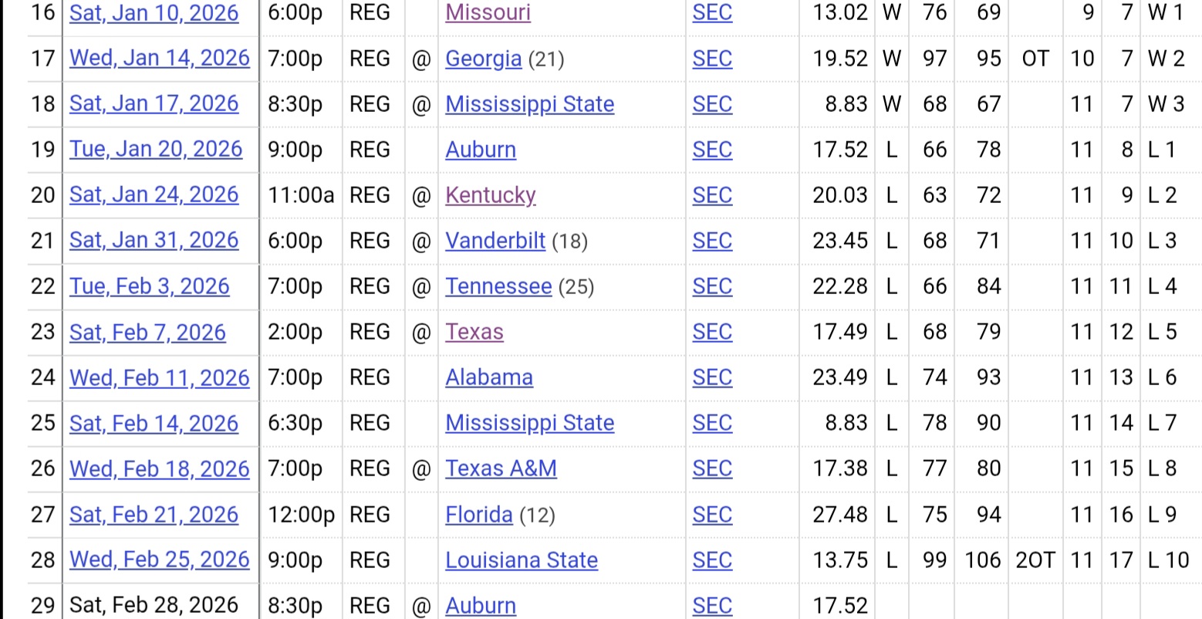Click the Missouri team link
The height and width of the screenshot is (619, 1202).
(x=488, y=13)
